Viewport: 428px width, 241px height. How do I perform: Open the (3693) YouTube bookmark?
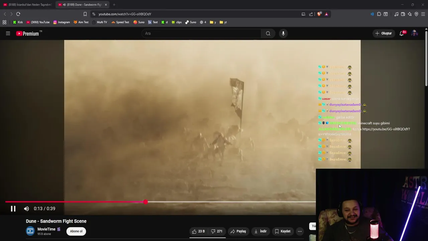37,22
